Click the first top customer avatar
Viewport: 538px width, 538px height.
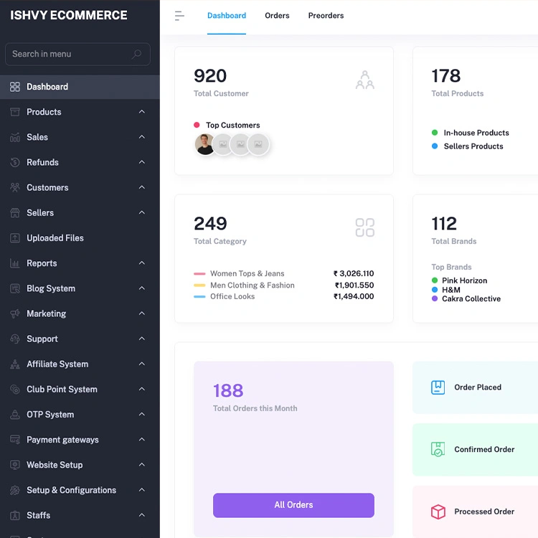click(205, 144)
